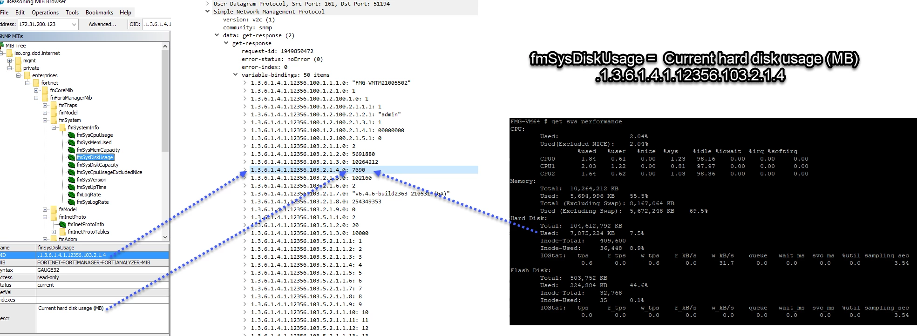Select the fmSysLogRate leaf icon
The height and width of the screenshot is (336, 917).
(x=72, y=202)
